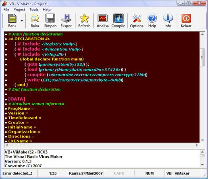Click 'VB - ViMaker' status bar panel
This screenshot has width=208, height=179.
pyautogui.click(x=178, y=173)
